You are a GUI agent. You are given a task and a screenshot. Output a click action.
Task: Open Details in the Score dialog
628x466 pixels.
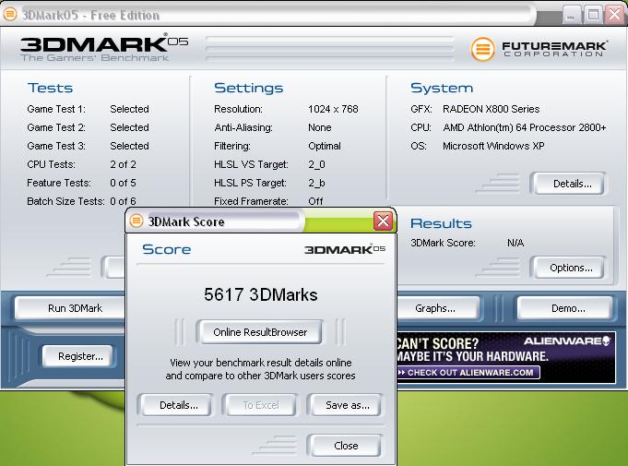pos(179,405)
